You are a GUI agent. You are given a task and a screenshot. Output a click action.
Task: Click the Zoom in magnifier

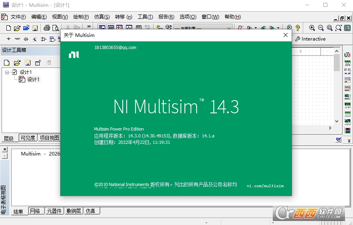[312, 28]
